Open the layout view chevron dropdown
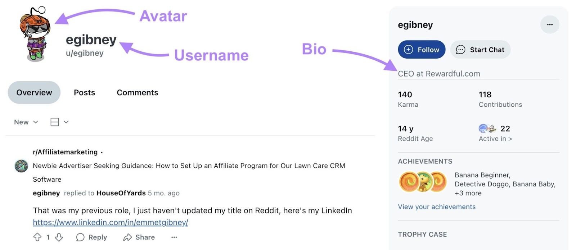This screenshot has height=250, width=576. point(66,122)
